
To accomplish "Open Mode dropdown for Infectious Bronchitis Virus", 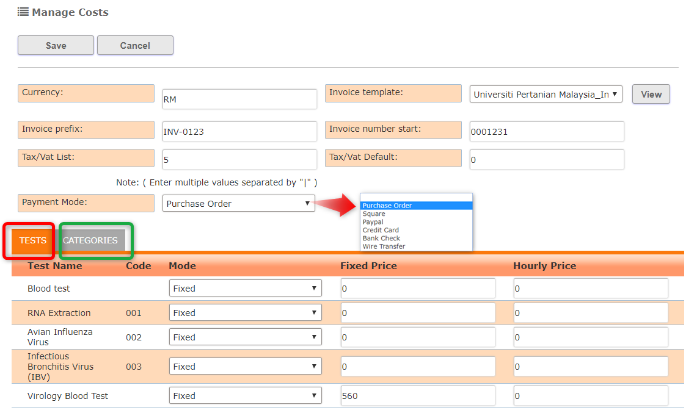I will click(246, 367).
